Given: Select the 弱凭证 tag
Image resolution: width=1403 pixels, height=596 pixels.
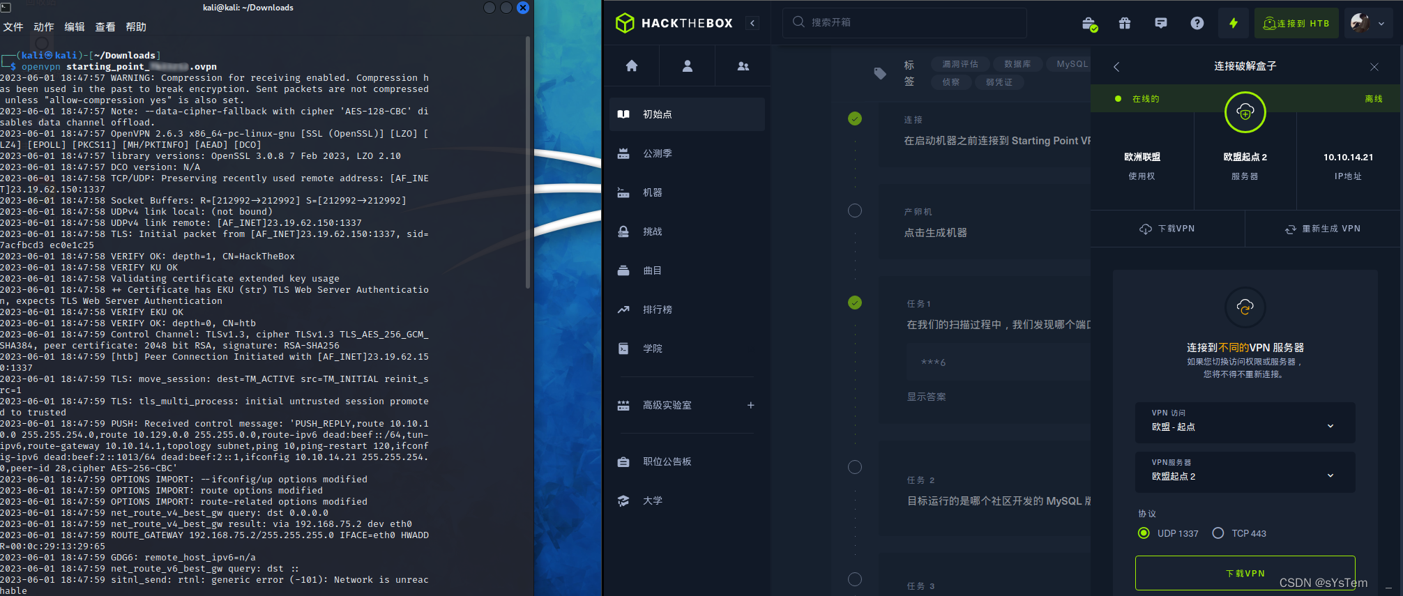Looking at the screenshot, I should click(999, 82).
